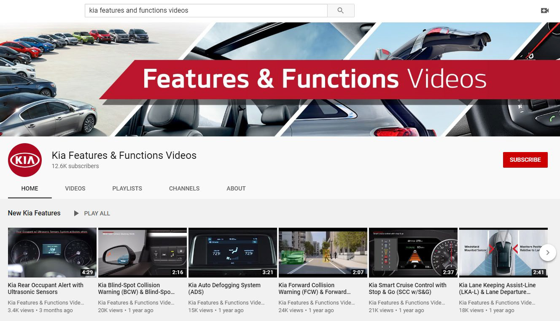This screenshot has height=321, width=560.
Task: Click title Kia Rear Occupant Alert with Ultrasonic Sensors
Action: [46, 288]
